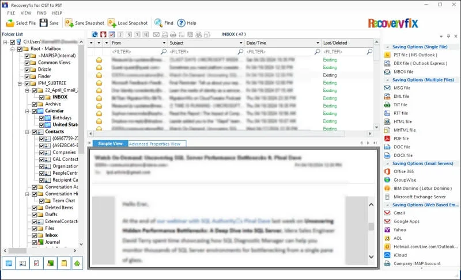Select the Journal folder in the tree
This screenshot has width=461, height=280.
52,242
